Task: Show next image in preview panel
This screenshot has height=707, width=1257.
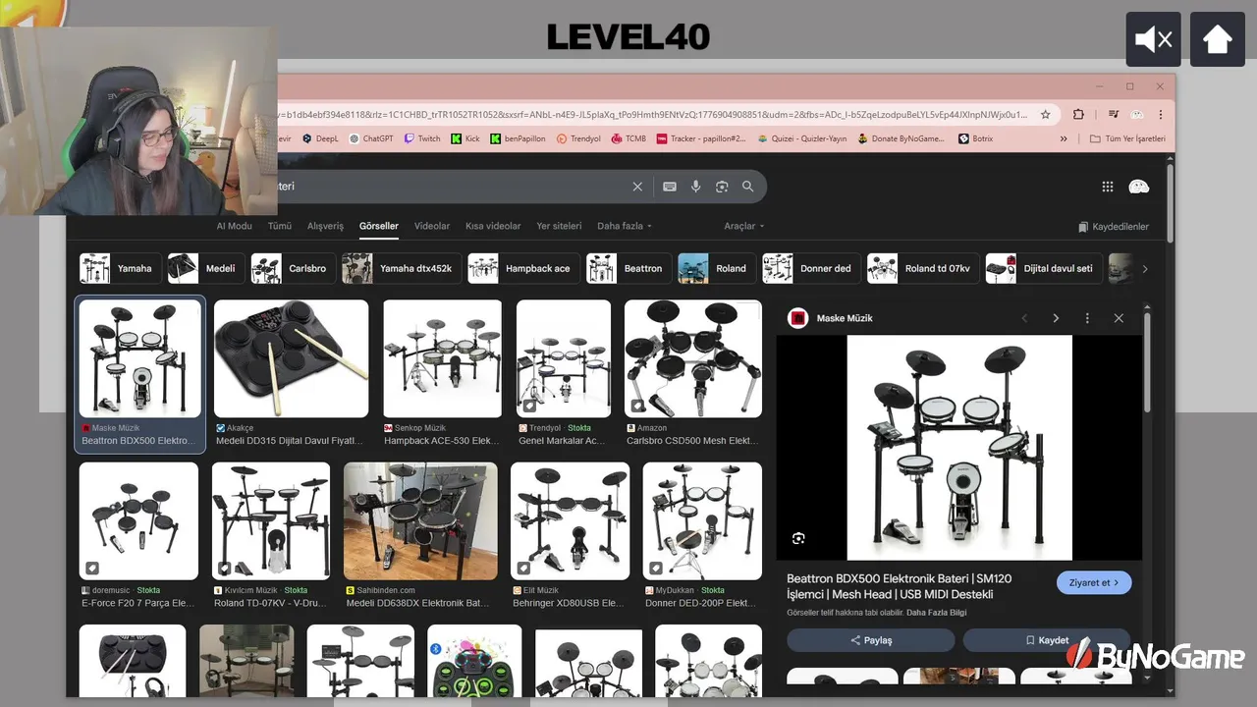Action: (1056, 318)
